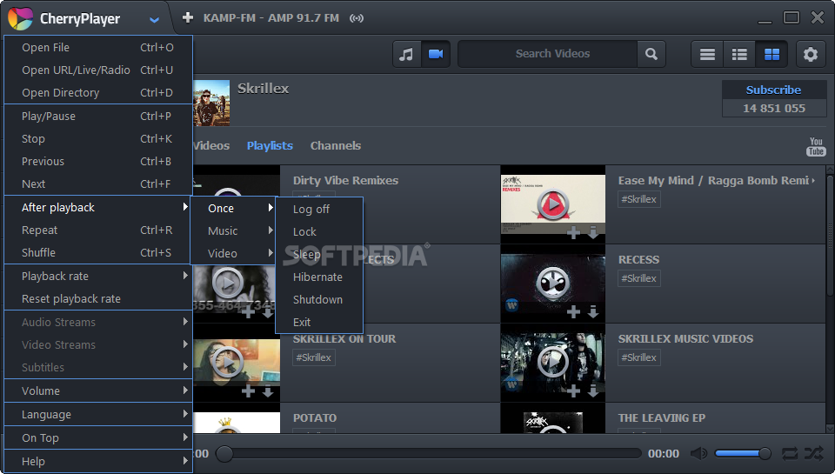This screenshot has width=835, height=474.
Task: Choose Open Directory menu entry
Action: 98,93
